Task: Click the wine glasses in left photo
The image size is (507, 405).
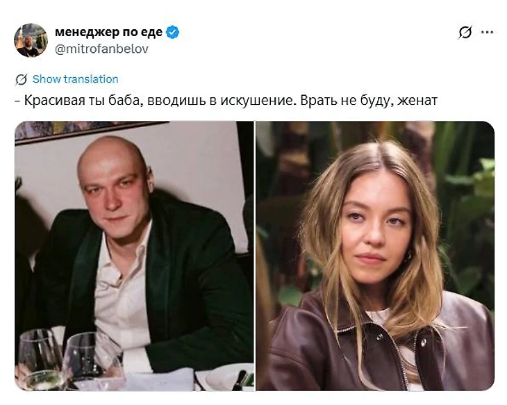Action: coord(68,359)
